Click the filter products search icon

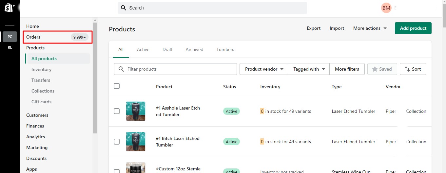click(121, 69)
